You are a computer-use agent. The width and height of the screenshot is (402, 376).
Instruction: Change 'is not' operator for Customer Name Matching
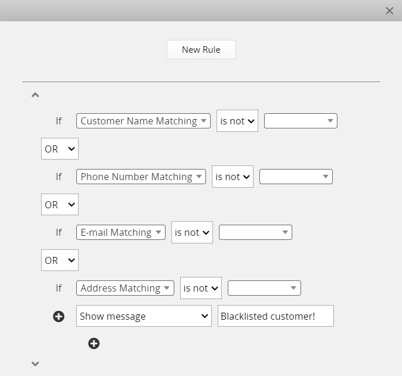(237, 121)
